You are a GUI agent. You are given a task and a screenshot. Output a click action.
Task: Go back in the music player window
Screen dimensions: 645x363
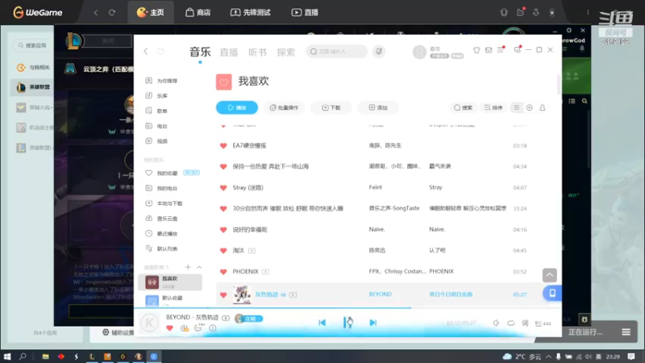point(146,52)
